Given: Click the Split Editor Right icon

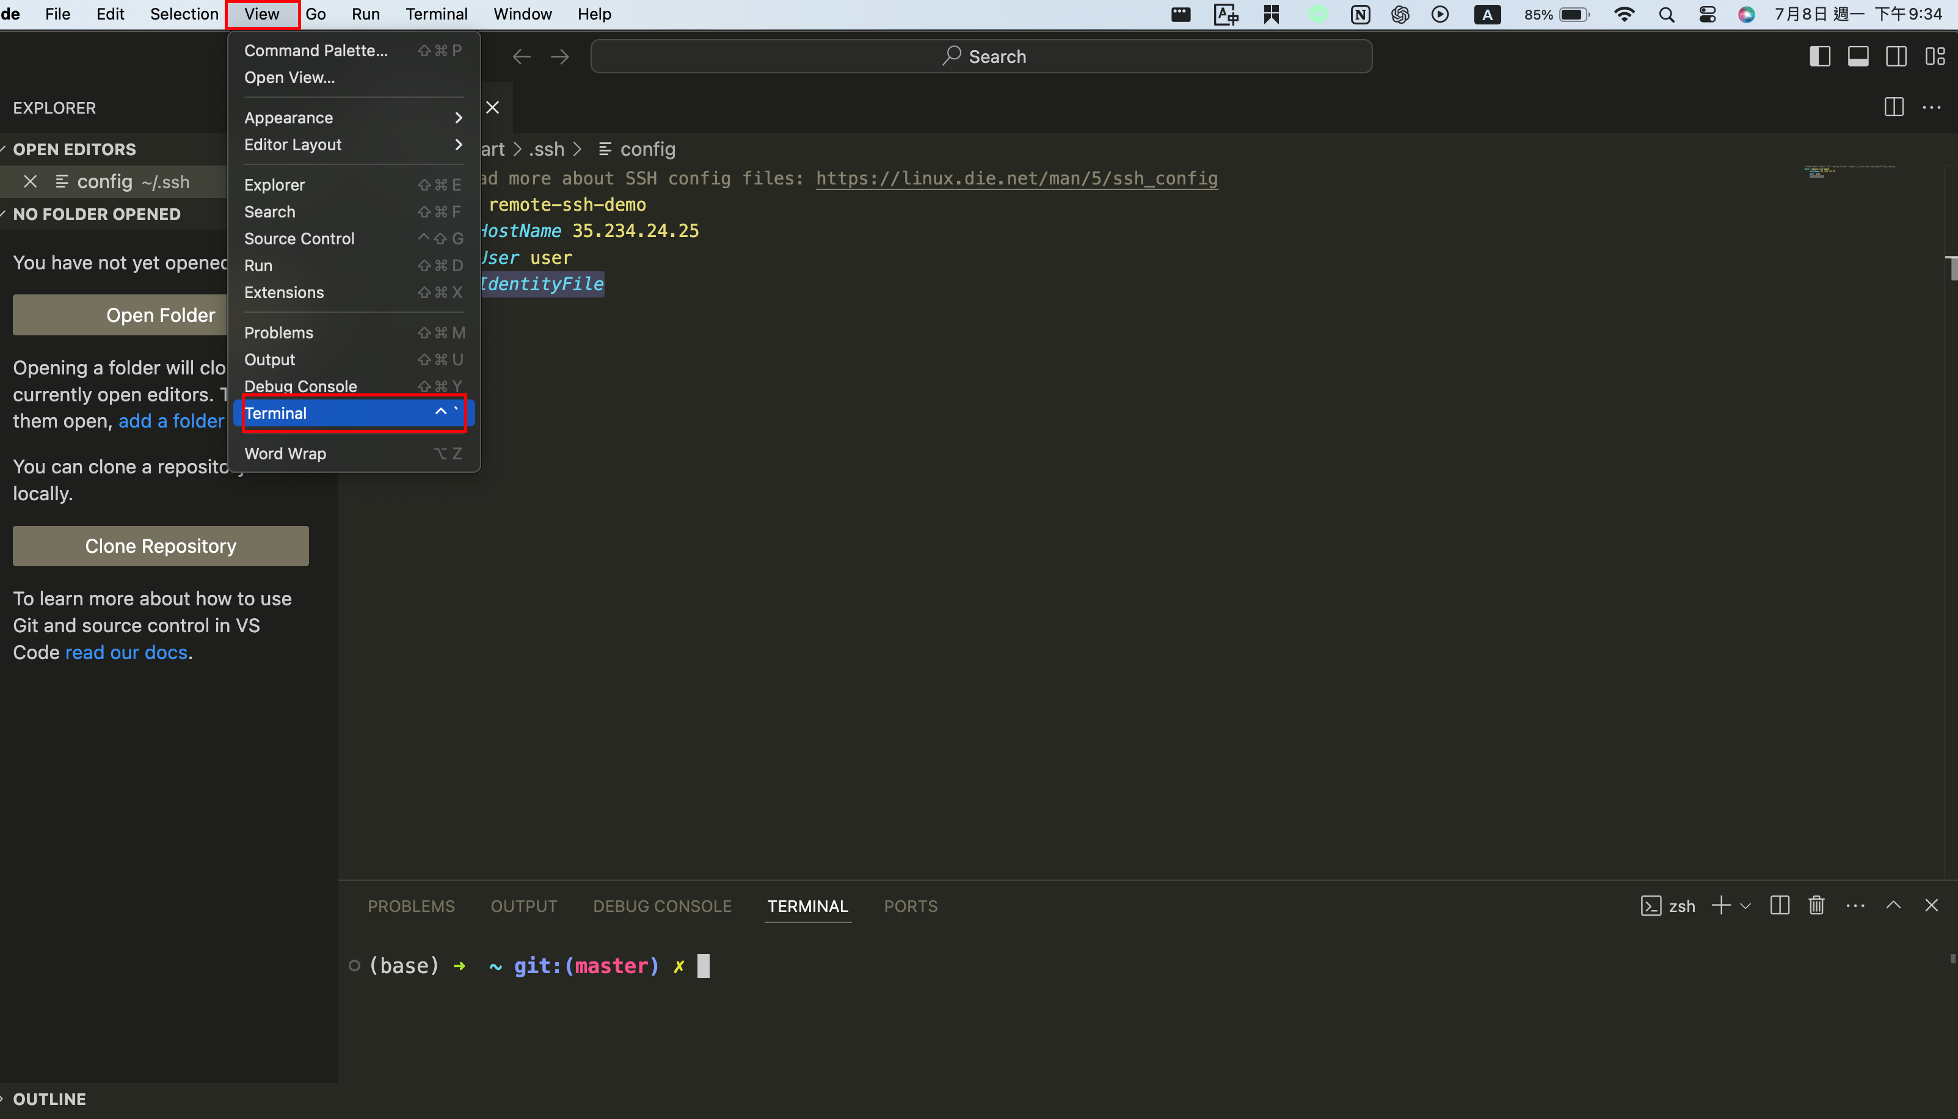Looking at the screenshot, I should tap(1893, 108).
